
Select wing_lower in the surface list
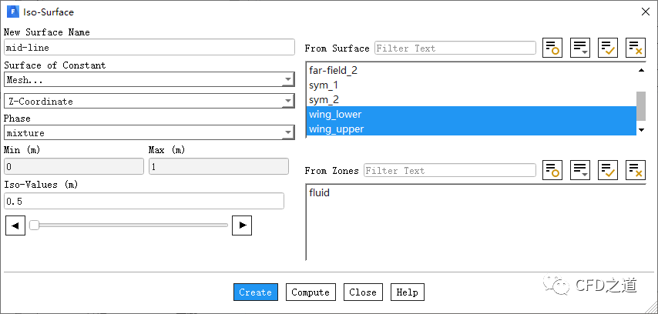pos(335,115)
